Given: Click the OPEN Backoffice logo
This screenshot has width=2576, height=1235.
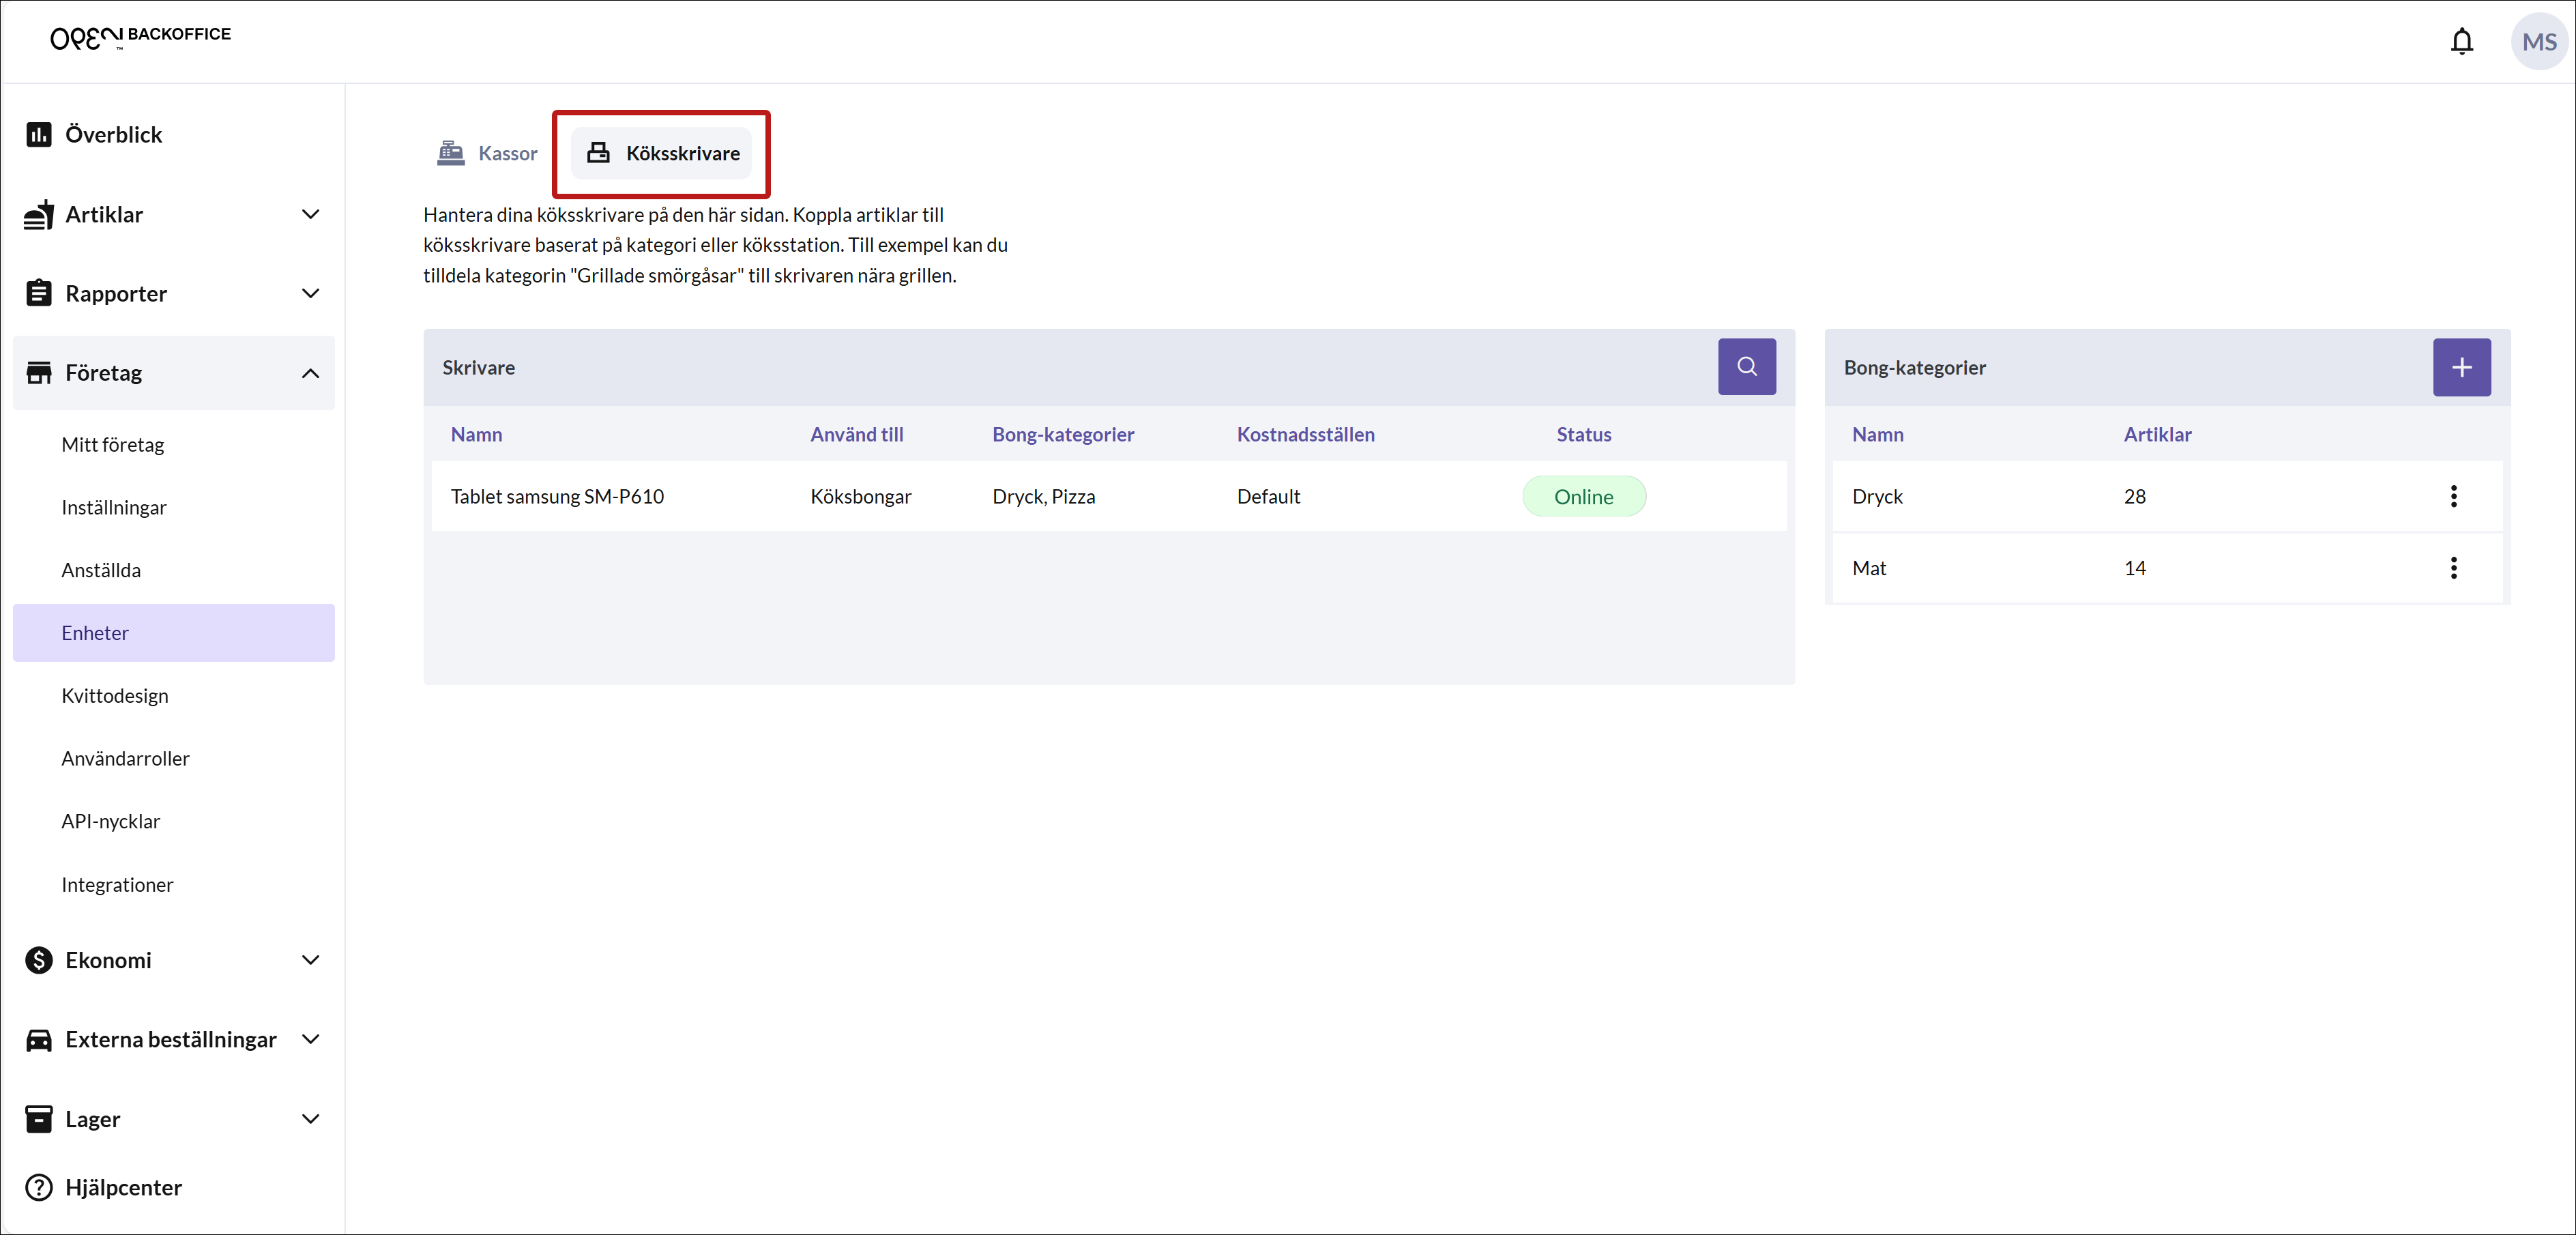Looking at the screenshot, I should [140, 37].
